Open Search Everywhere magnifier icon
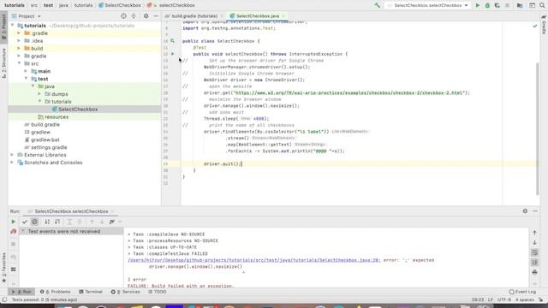 (542, 5)
